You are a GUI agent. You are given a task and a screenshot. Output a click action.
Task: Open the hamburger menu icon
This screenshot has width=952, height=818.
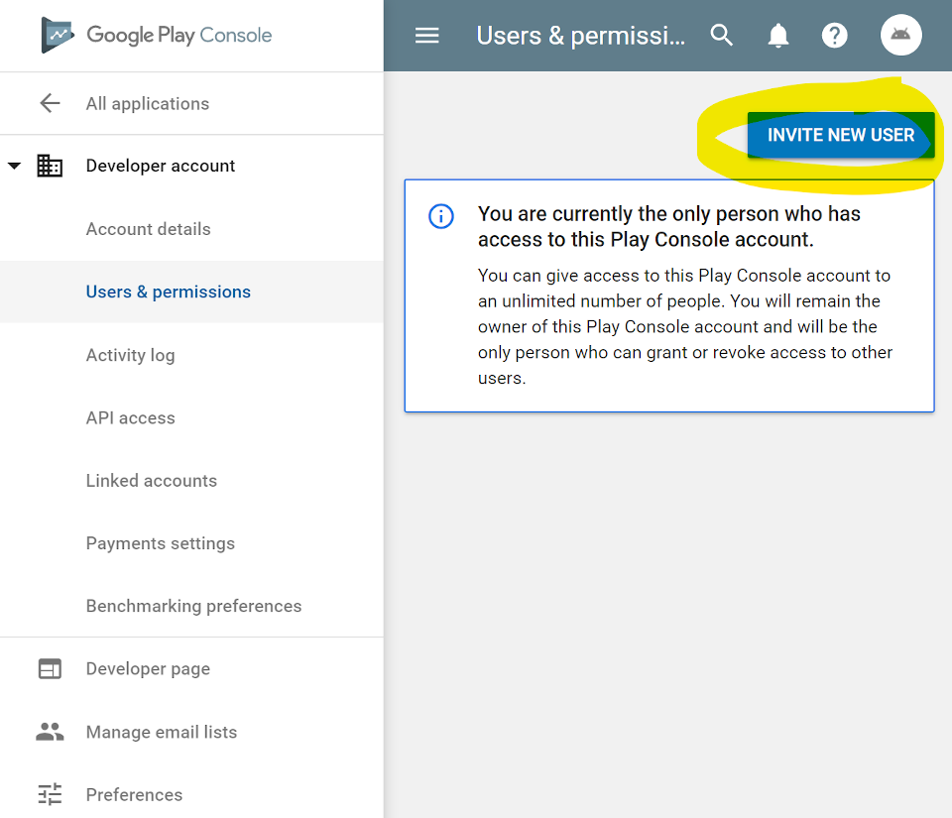point(426,36)
